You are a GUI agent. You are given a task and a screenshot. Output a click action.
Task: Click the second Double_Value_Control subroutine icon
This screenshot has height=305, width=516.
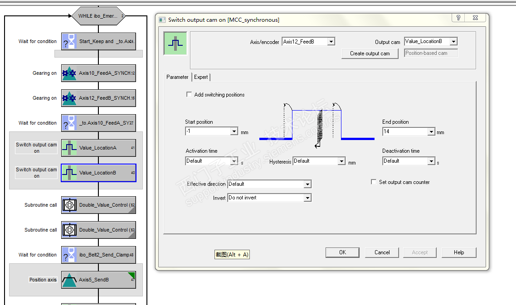[69, 230]
